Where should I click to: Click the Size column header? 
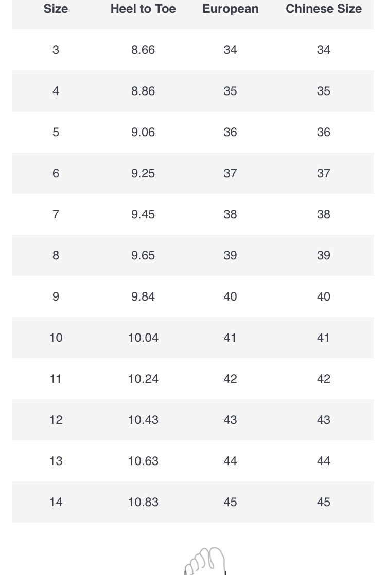coord(56,9)
